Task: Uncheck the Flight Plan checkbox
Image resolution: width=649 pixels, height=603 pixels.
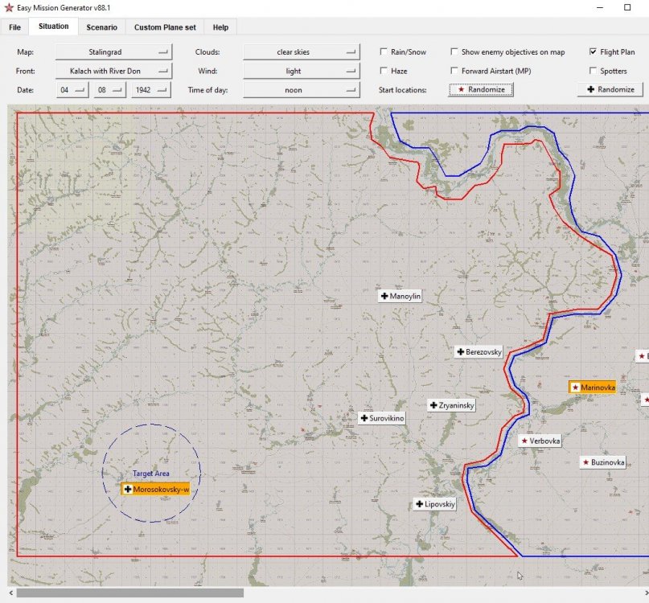Action: coord(594,52)
